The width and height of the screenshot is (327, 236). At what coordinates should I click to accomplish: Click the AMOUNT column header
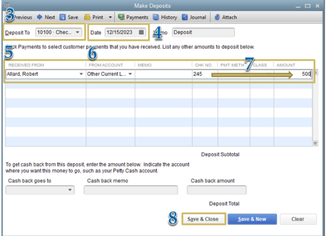tap(286, 65)
